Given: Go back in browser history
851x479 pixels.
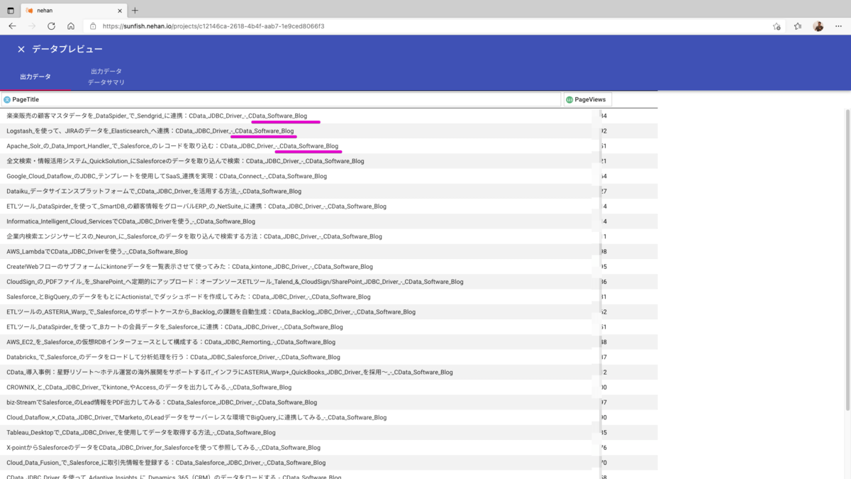Looking at the screenshot, I should 12,26.
